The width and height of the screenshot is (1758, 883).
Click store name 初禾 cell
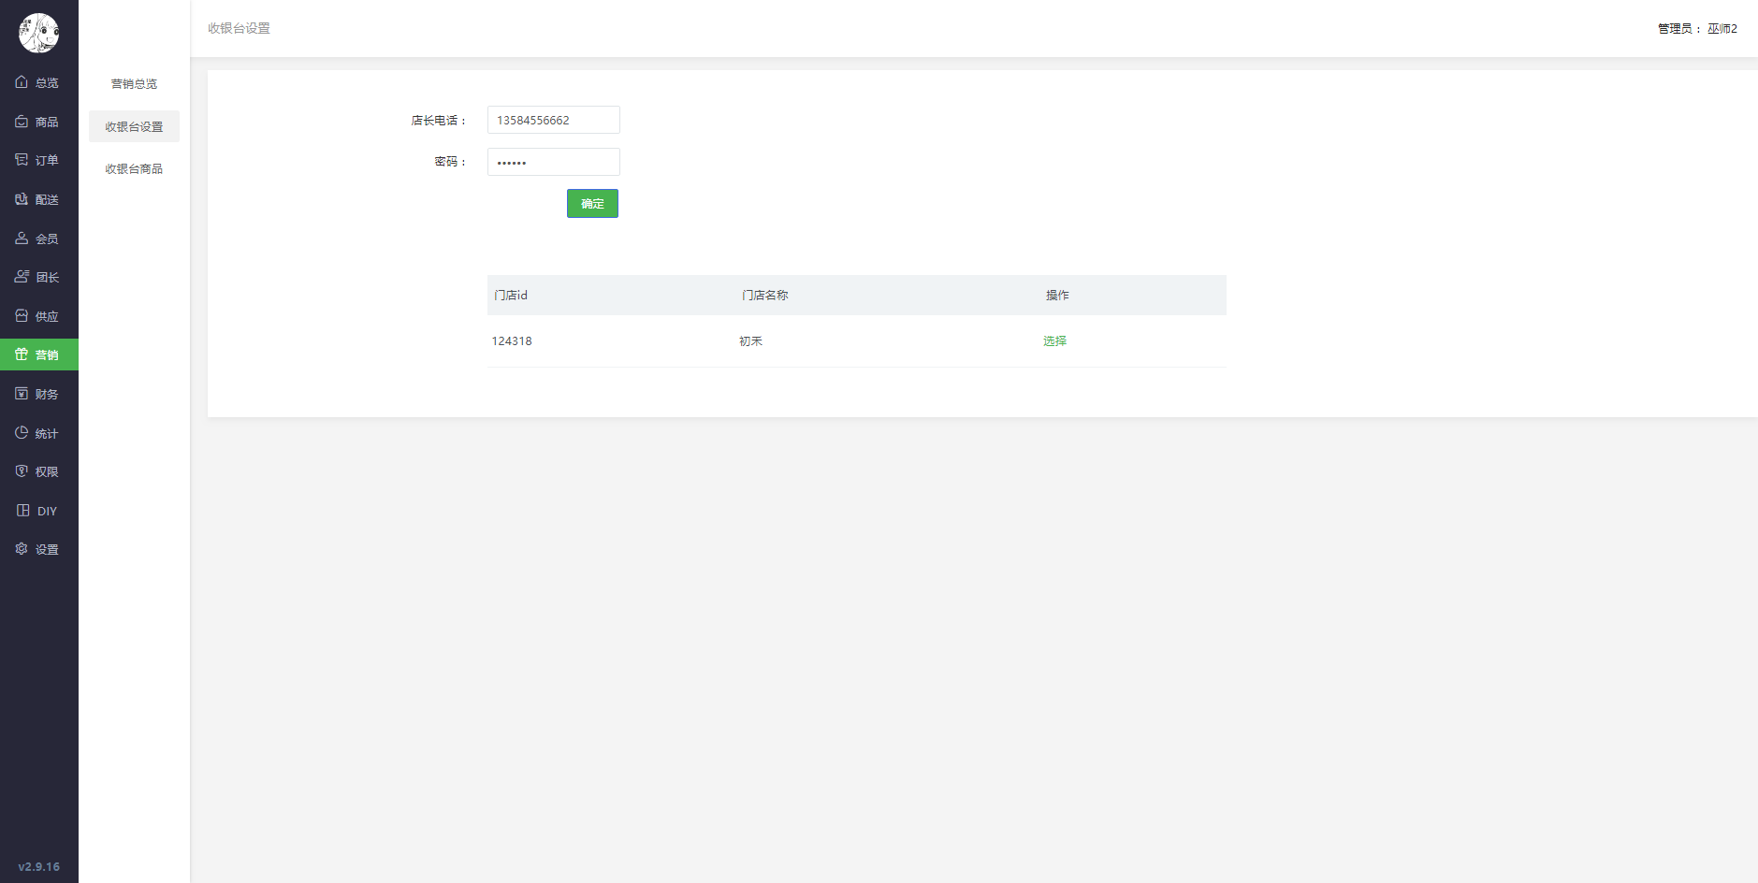click(x=750, y=341)
